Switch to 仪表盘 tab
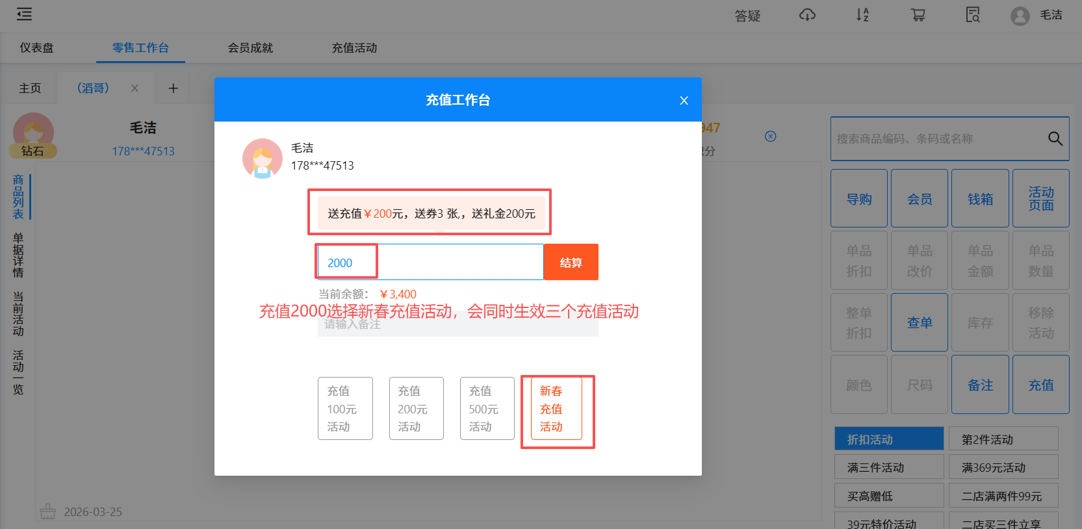The height and width of the screenshot is (529, 1082). pos(36,47)
